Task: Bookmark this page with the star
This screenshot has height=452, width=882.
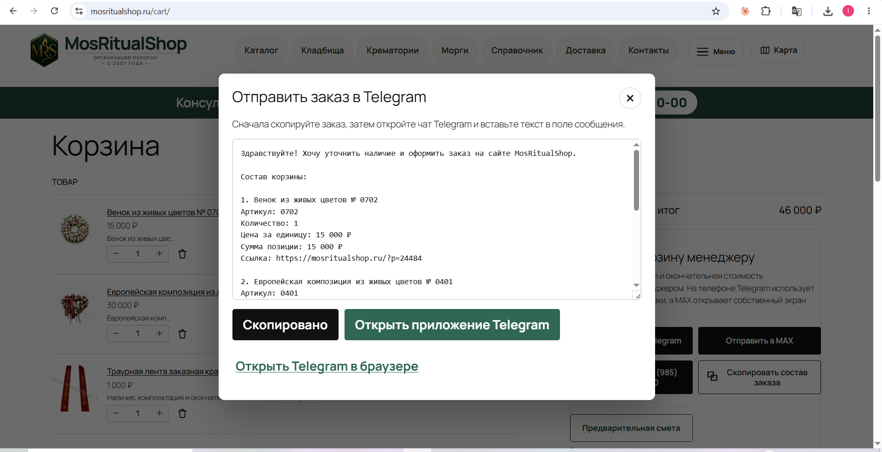Action: 716,11
